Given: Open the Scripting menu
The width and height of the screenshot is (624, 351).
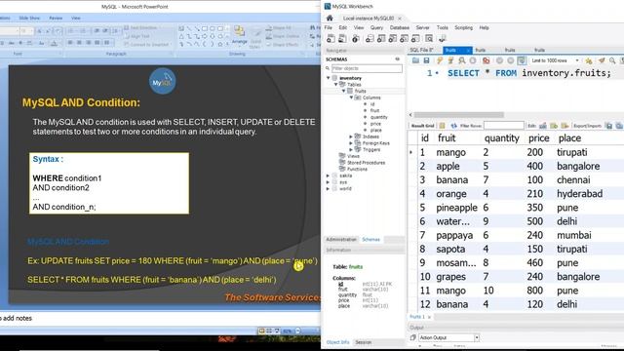Looking at the screenshot, I should pos(464,28).
